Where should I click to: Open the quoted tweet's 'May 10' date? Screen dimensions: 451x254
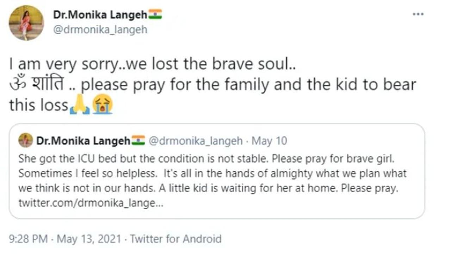(270, 141)
